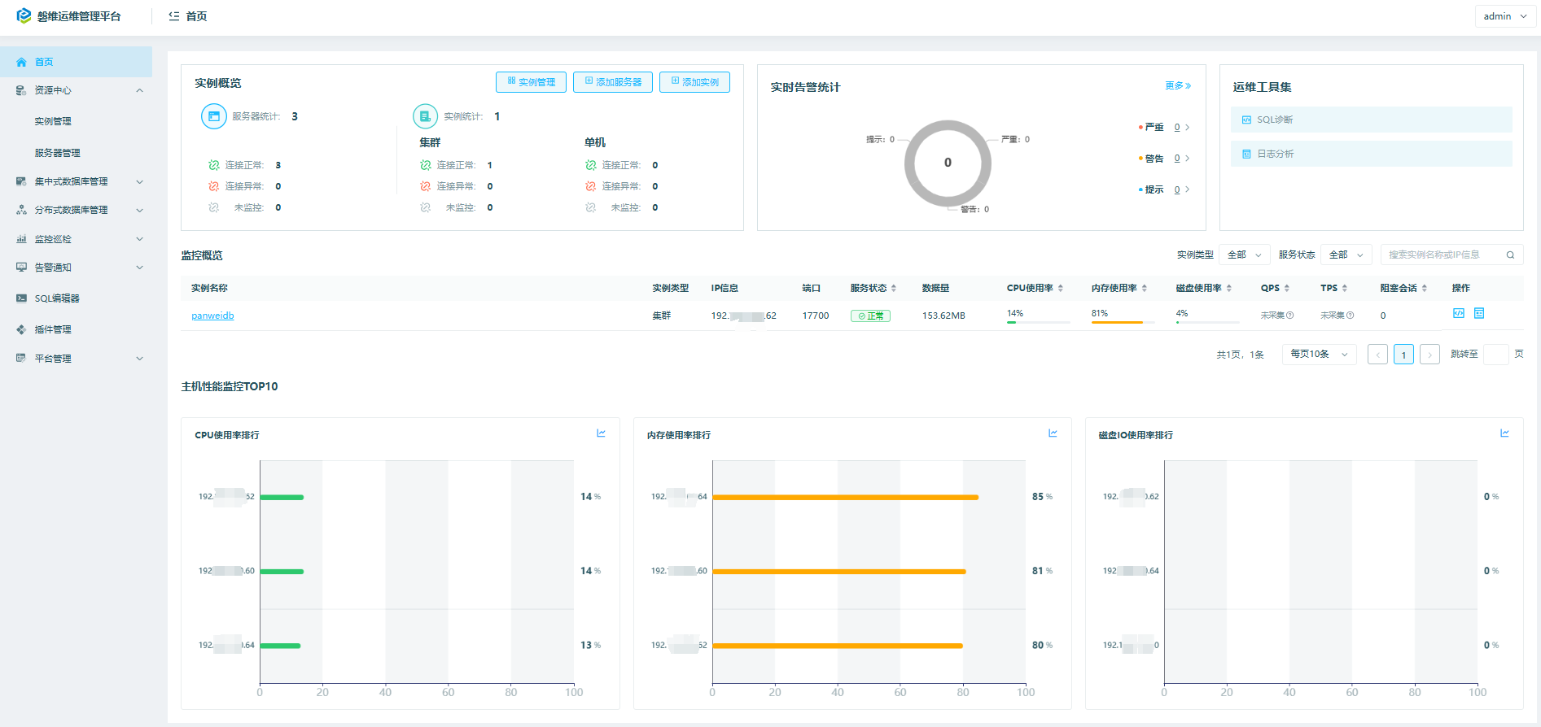Click the 资源中心 sidebar icon
This screenshot has height=727, width=1541.
[21, 90]
